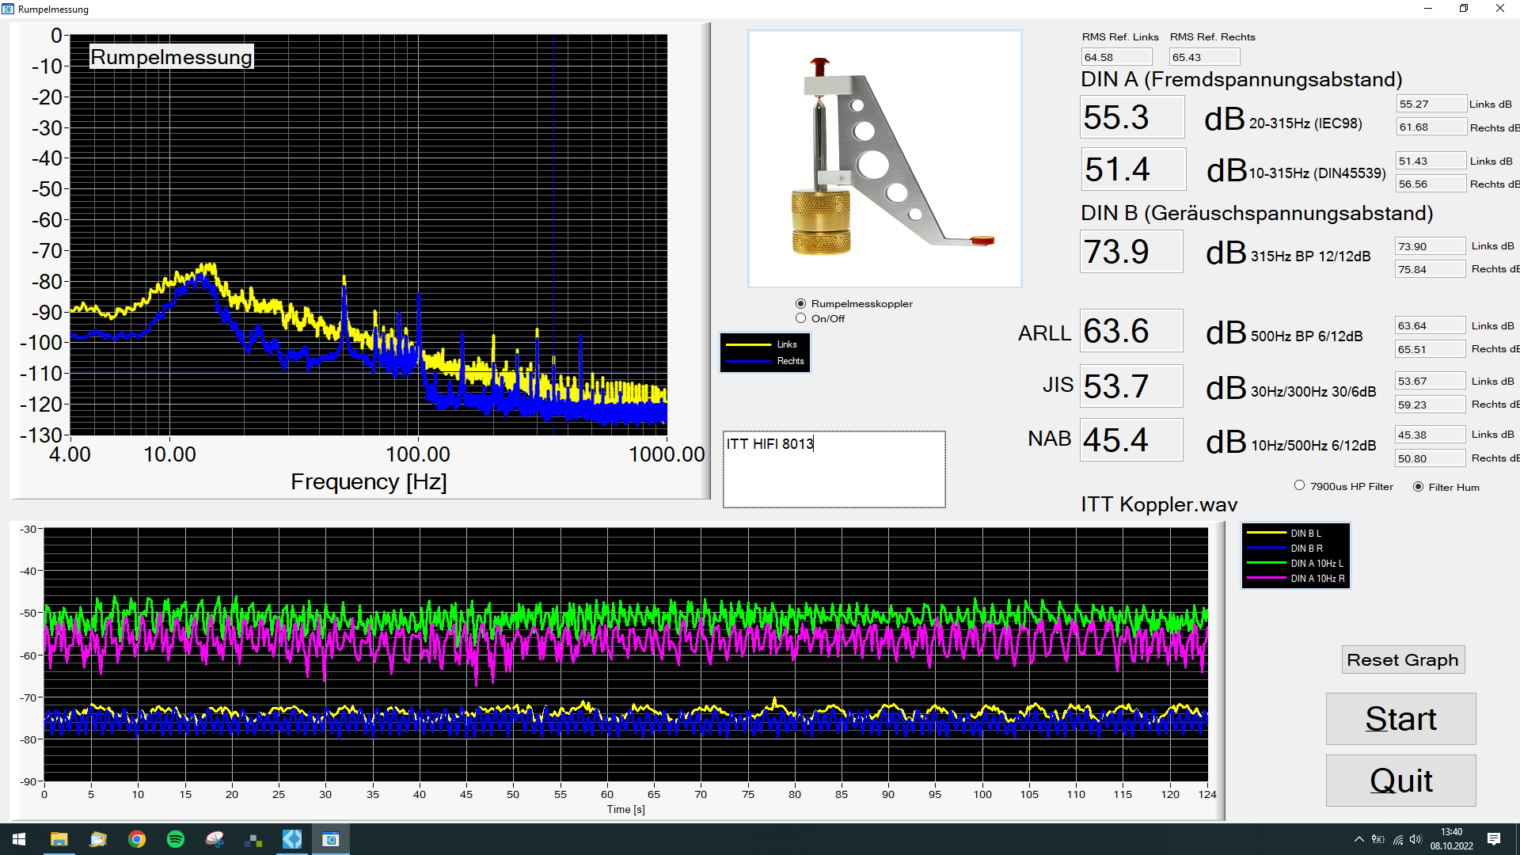
Task: Click the DIN B result field 73.9
Action: pos(1131,252)
